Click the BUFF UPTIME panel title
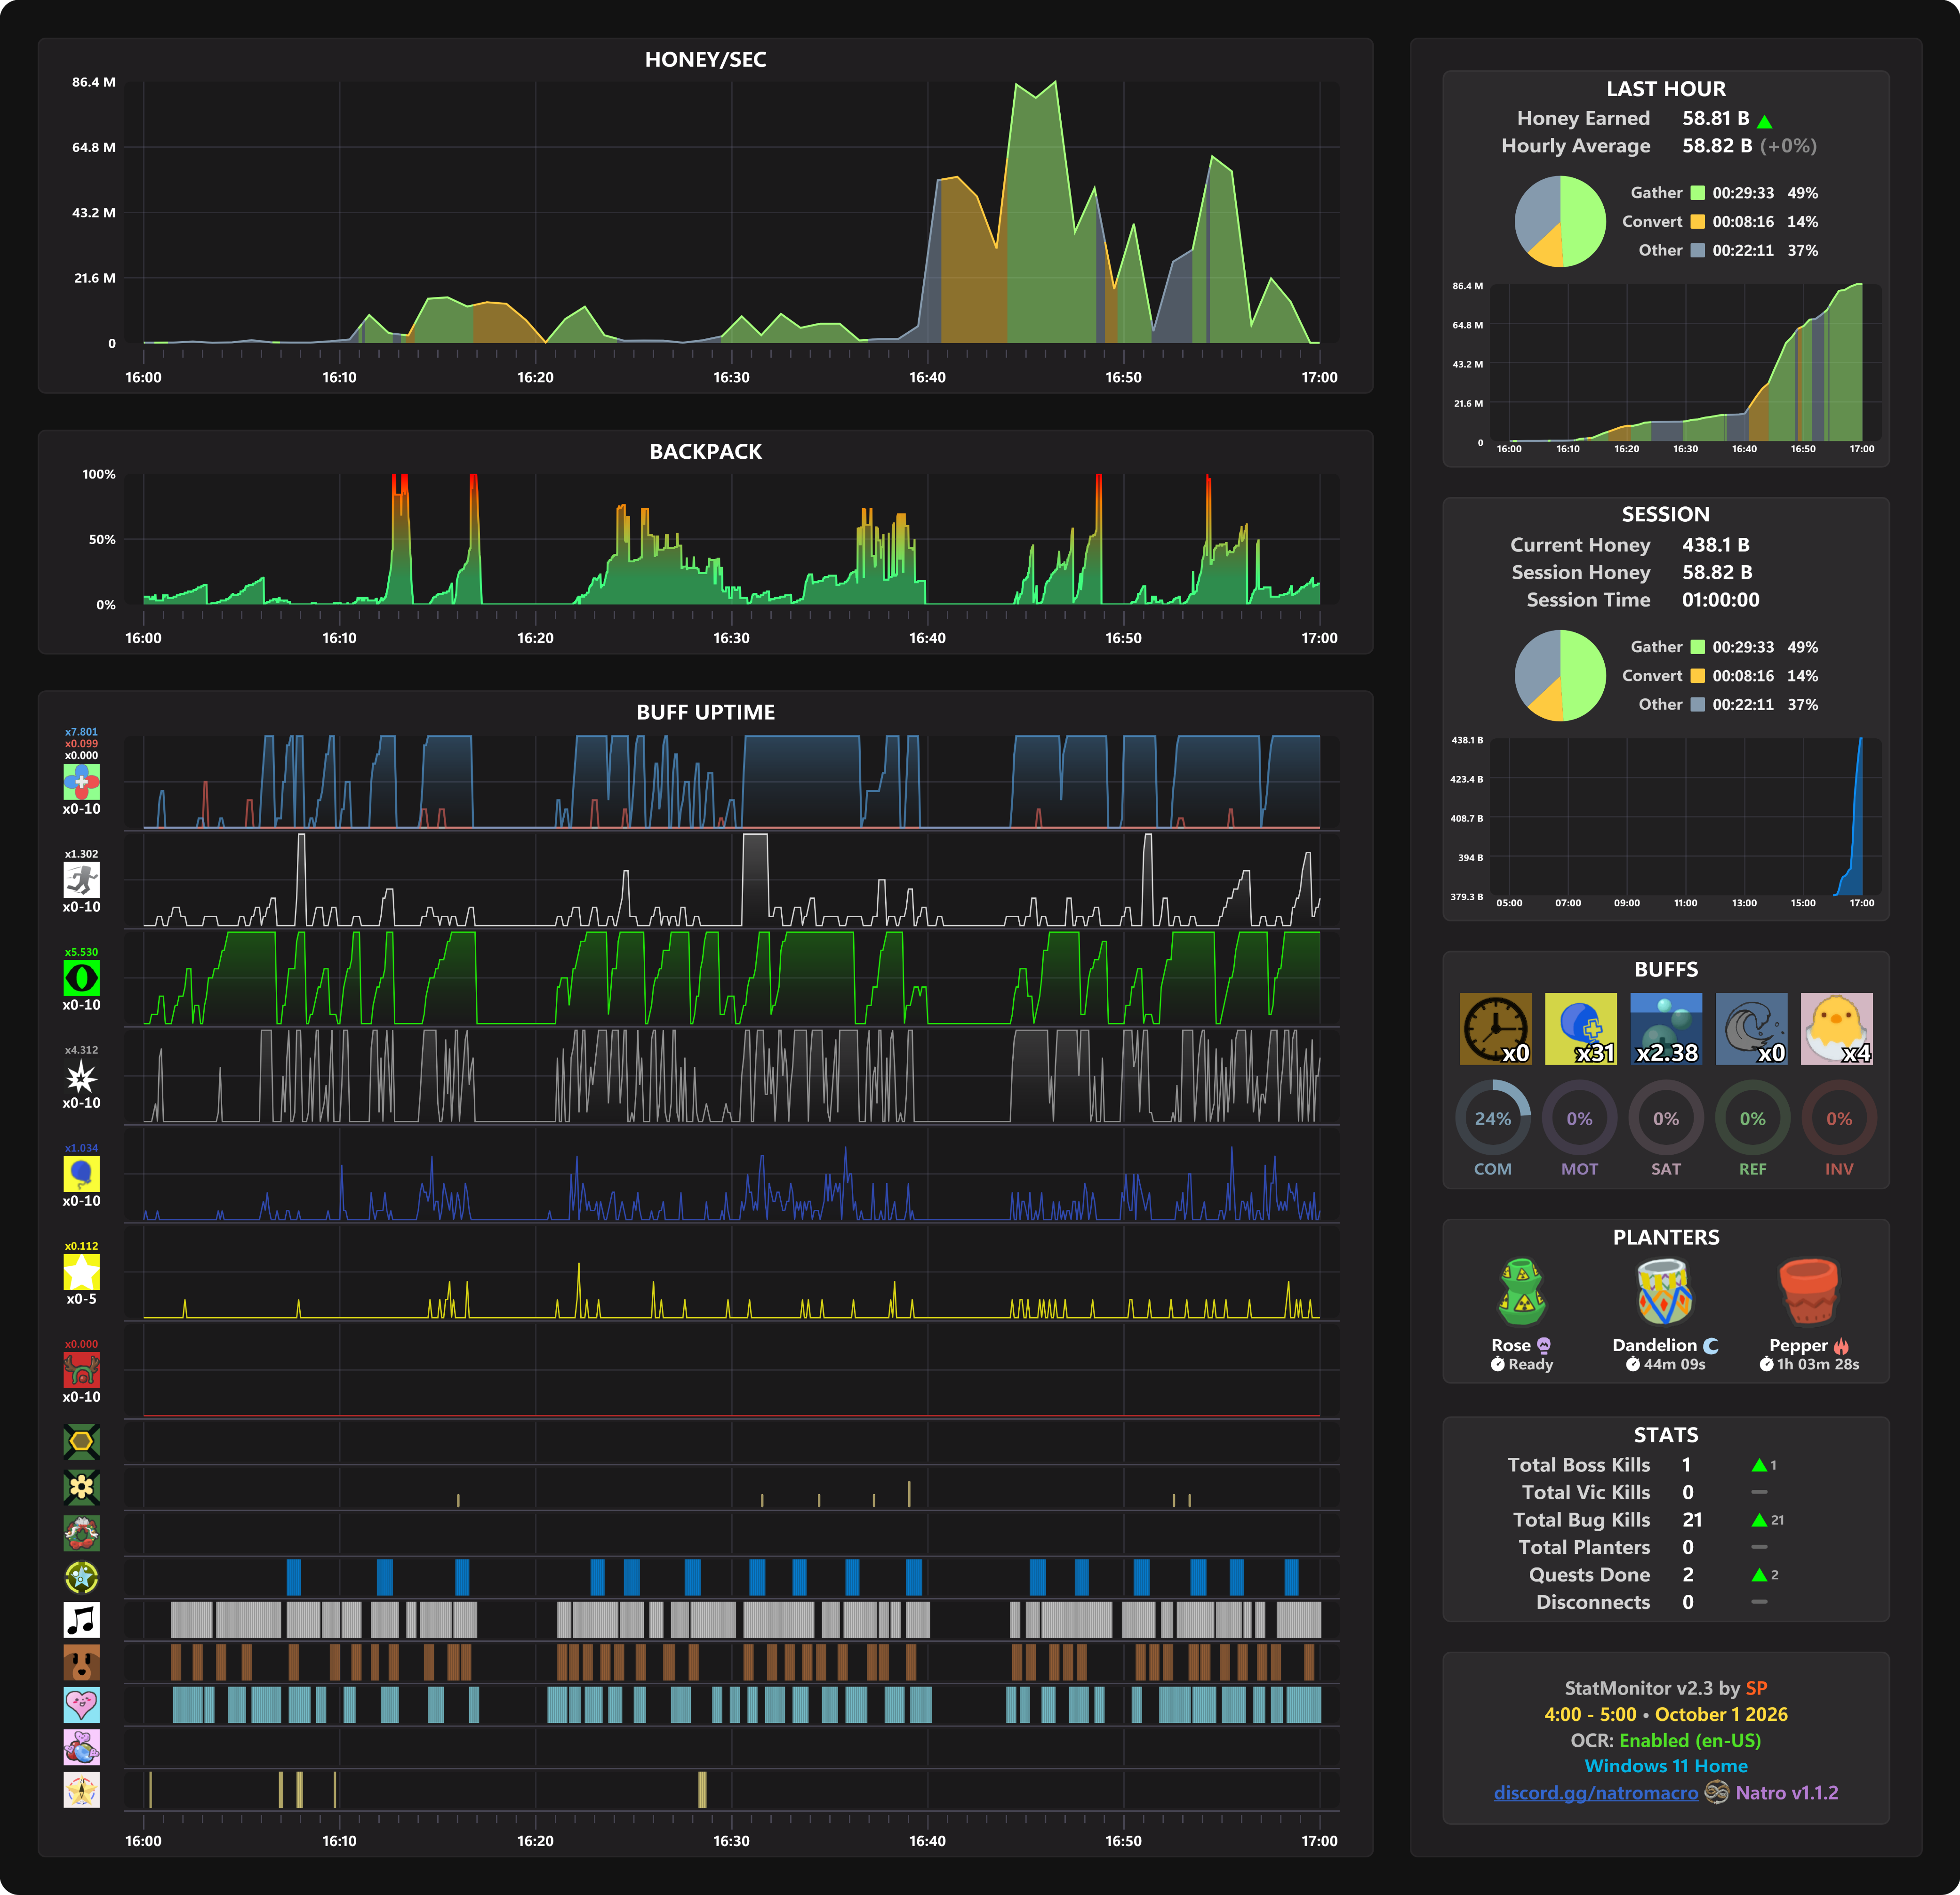Viewport: 1960px width, 1895px height. pyautogui.click(x=705, y=712)
